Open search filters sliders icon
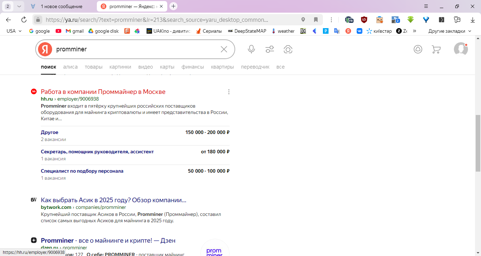Image resolution: width=481 pixels, height=256 pixels. [270, 49]
